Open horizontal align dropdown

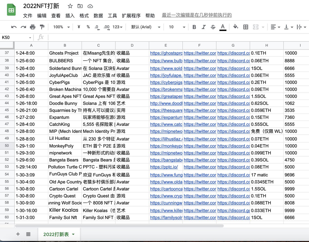coord(275,27)
